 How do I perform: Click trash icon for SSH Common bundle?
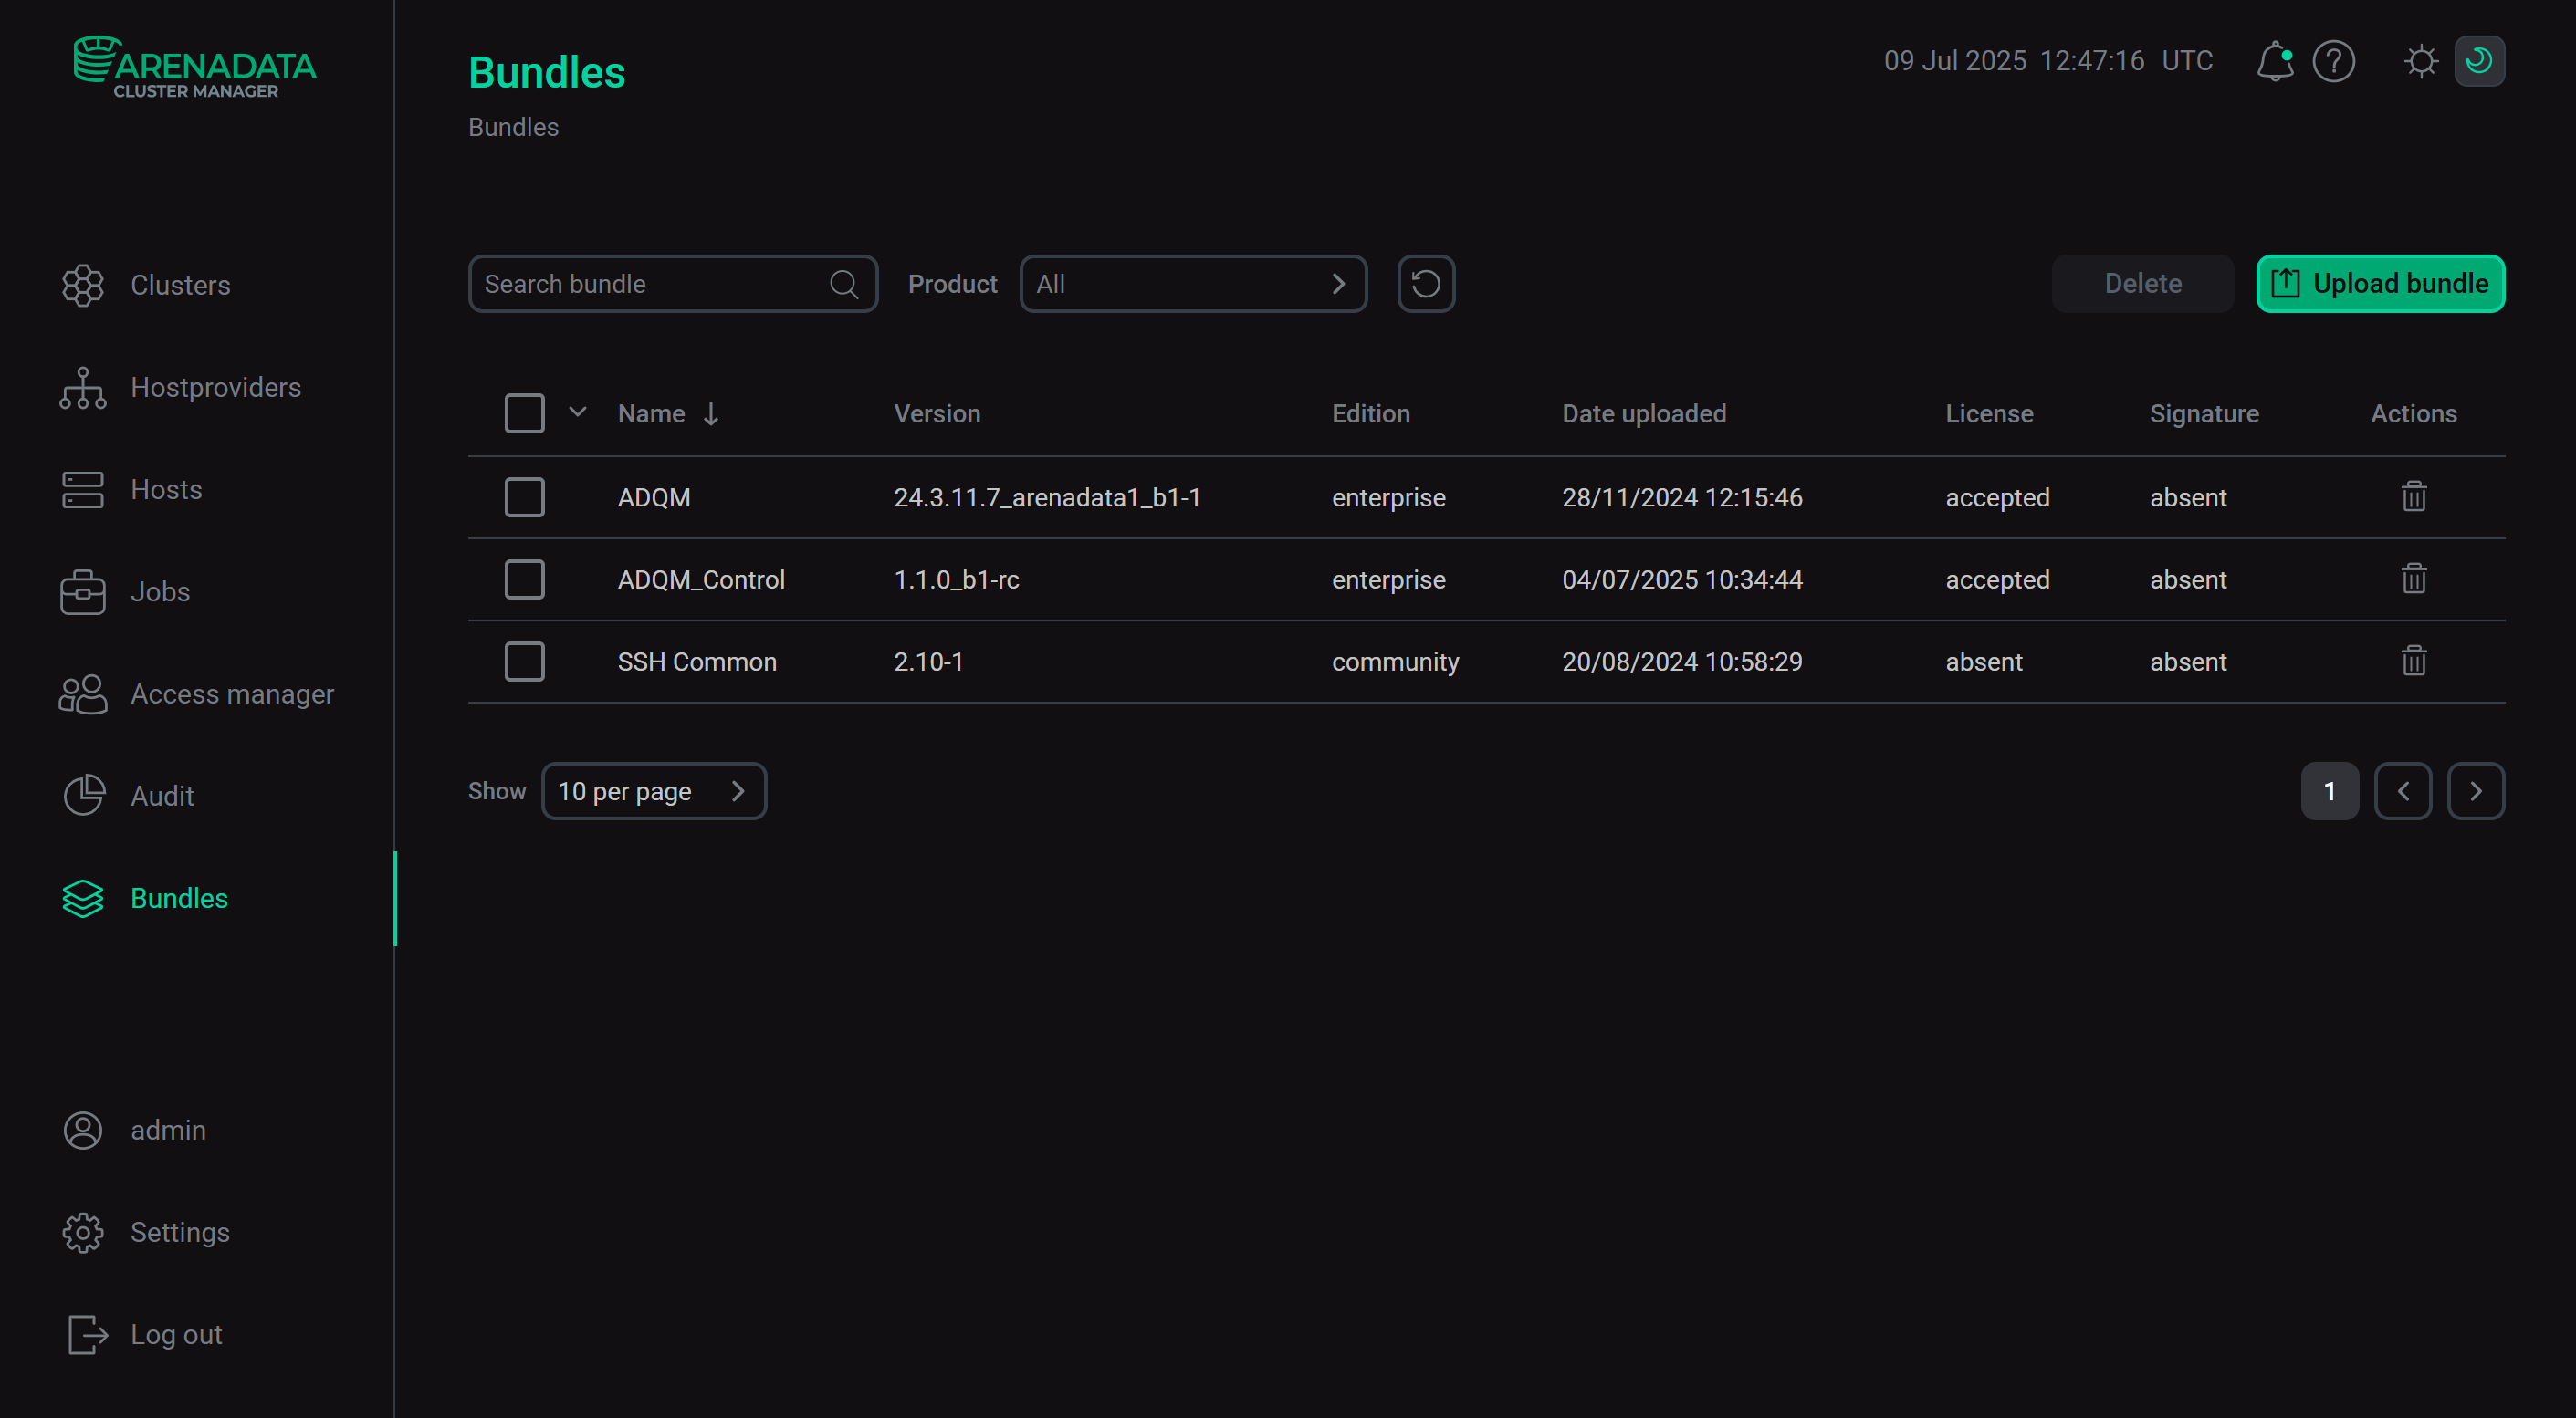[2413, 661]
